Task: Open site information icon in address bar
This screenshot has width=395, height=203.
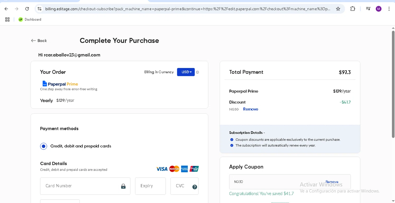Action: (39, 9)
